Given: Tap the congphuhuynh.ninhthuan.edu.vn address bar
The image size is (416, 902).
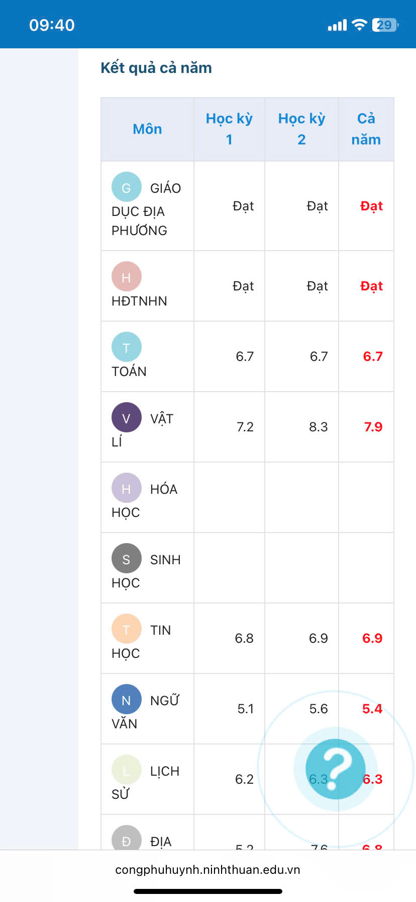Looking at the screenshot, I should 207,870.
